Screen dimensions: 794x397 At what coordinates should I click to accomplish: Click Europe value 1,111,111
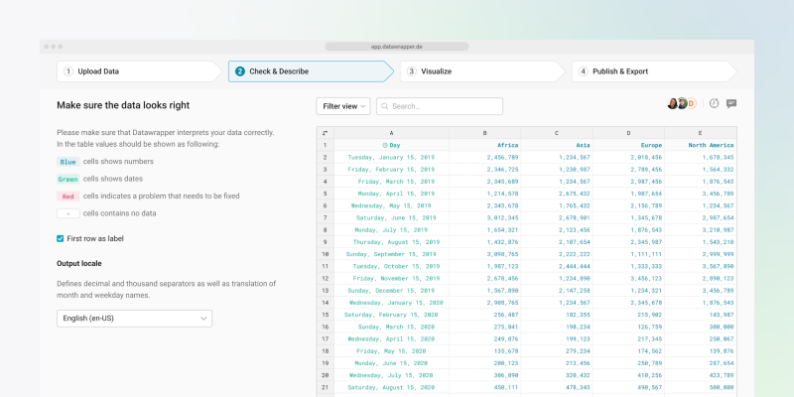pos(628,254)
